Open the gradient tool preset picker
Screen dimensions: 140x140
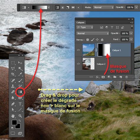point(24,7)
